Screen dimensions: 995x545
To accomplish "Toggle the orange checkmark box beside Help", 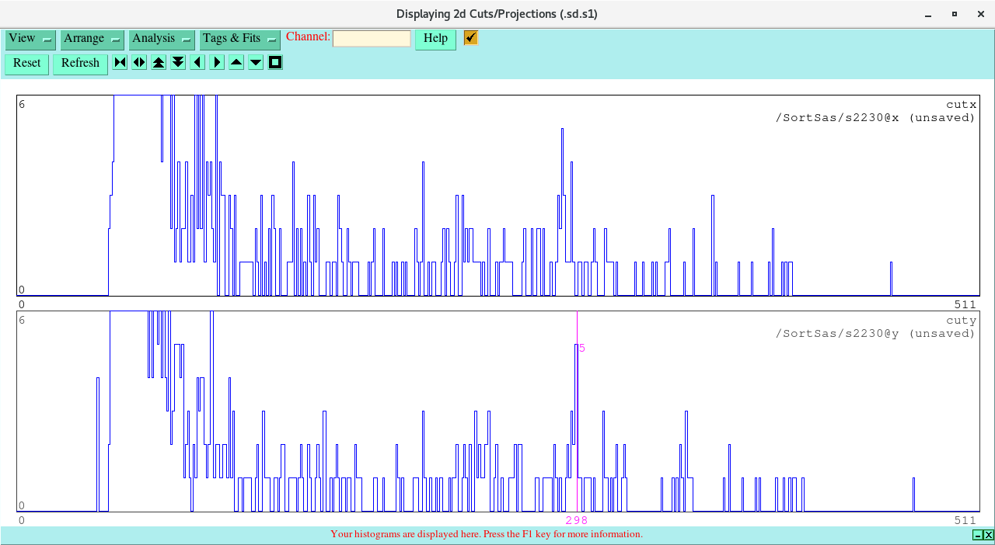I will pos(470,38).
